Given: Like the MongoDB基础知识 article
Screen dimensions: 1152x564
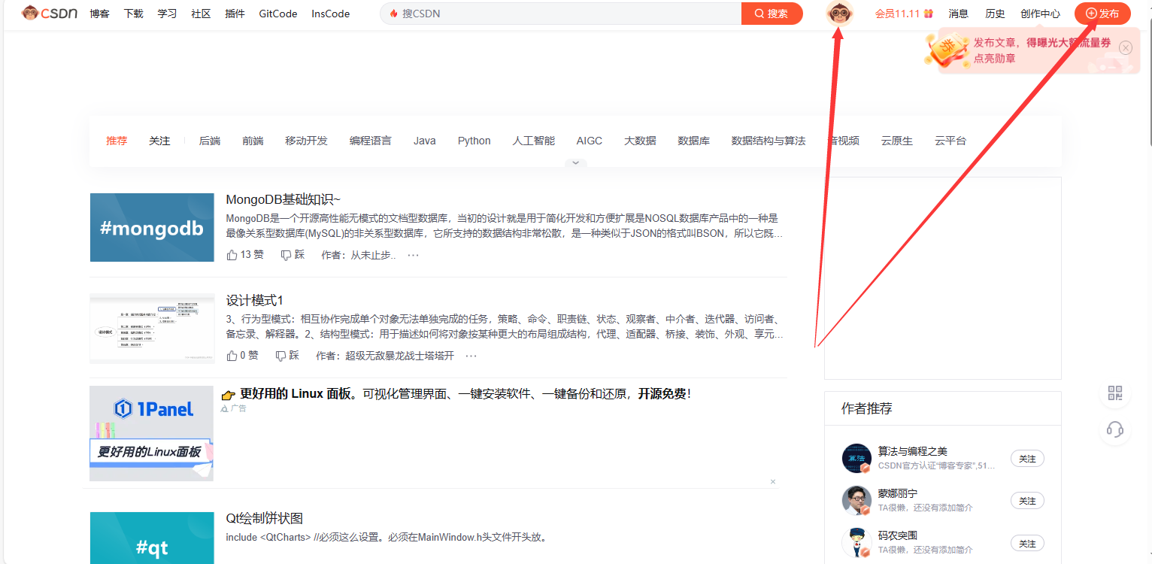Looking at the screenshot, I should (245, 255).
